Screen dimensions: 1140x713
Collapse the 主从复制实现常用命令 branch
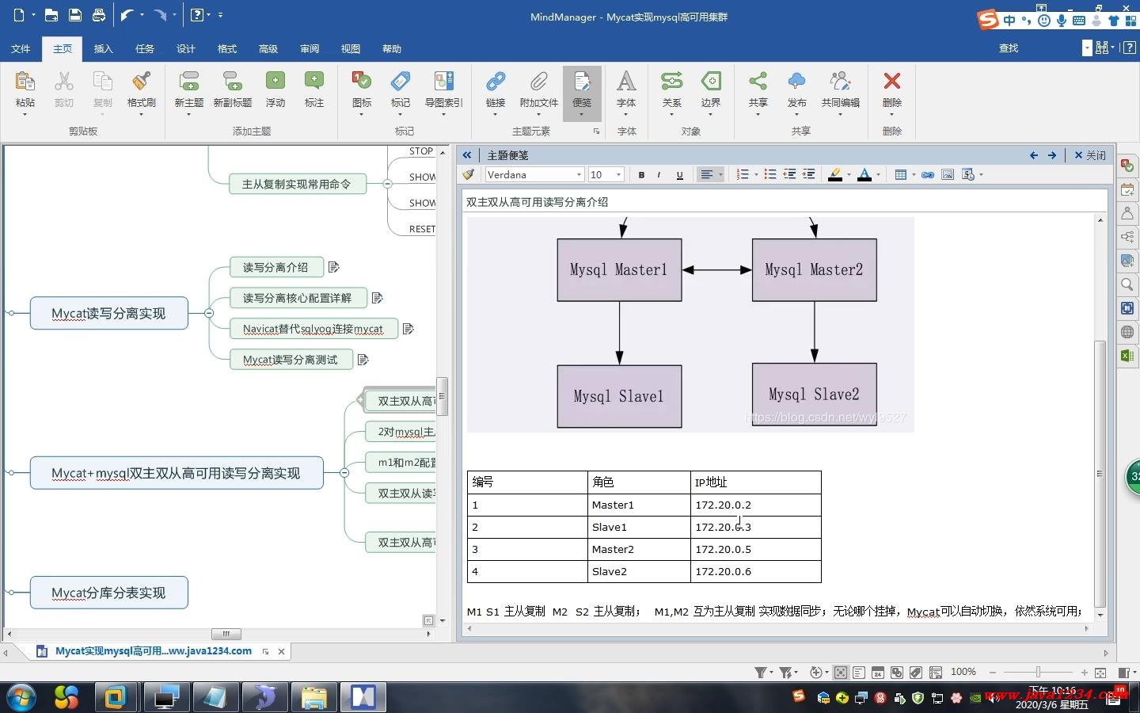387,184
